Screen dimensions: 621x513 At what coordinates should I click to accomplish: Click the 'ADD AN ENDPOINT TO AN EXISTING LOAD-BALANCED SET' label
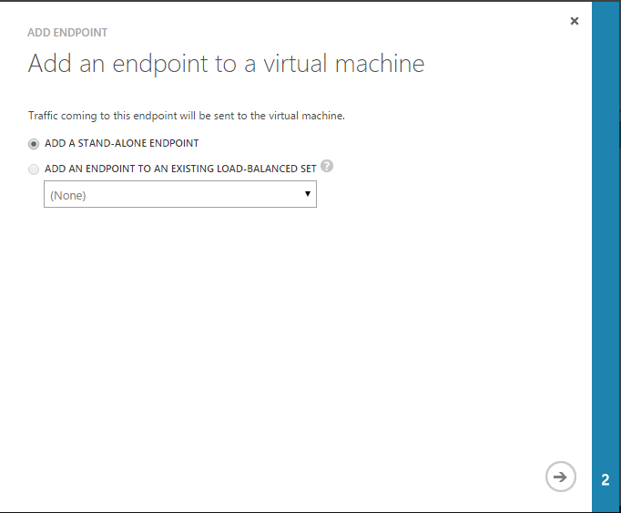click(180, 169)
